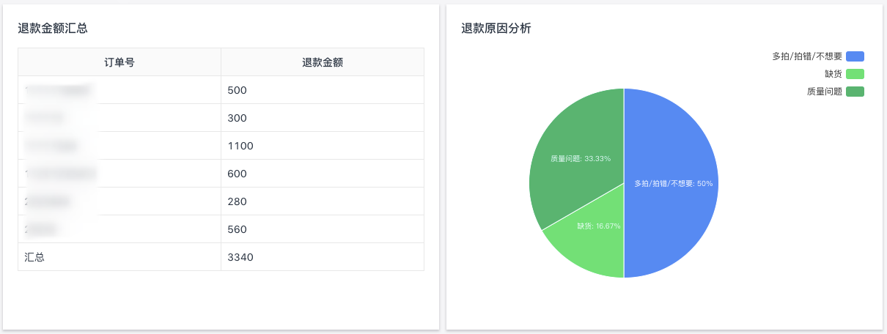Screen dimensions: 887x334
Task: Toggle the 缺货 legend label
Action: click(x=833, y=74)
